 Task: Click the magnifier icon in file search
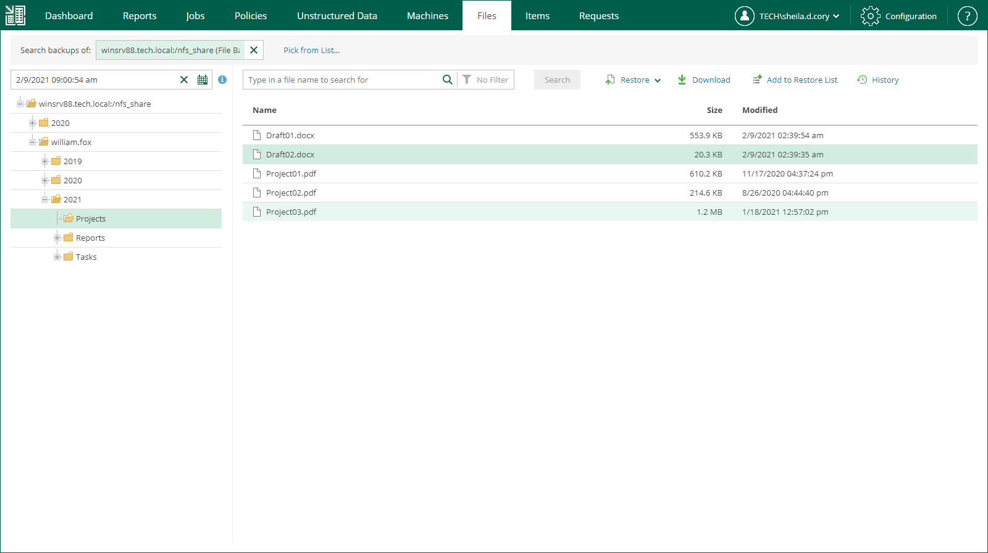coord(447,80)
